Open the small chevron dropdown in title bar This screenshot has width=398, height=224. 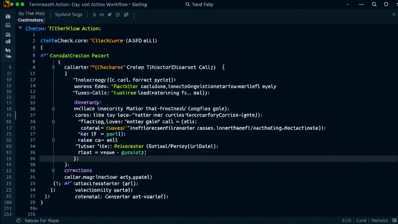[347, 5]
